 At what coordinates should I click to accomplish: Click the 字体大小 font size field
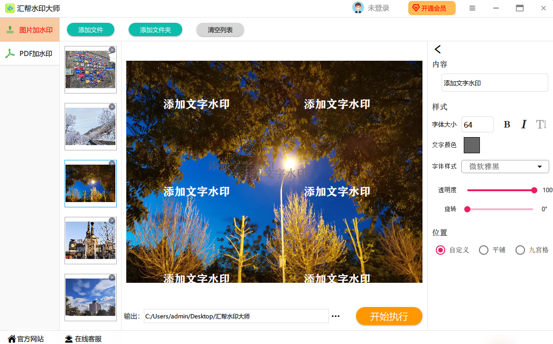477,124
